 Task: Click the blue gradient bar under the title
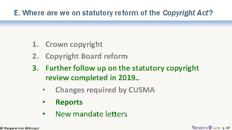pyautogui.click(x=116, y=23)
